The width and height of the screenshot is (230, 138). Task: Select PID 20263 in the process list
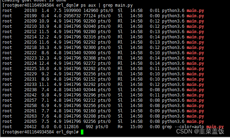tap(30, 116)
